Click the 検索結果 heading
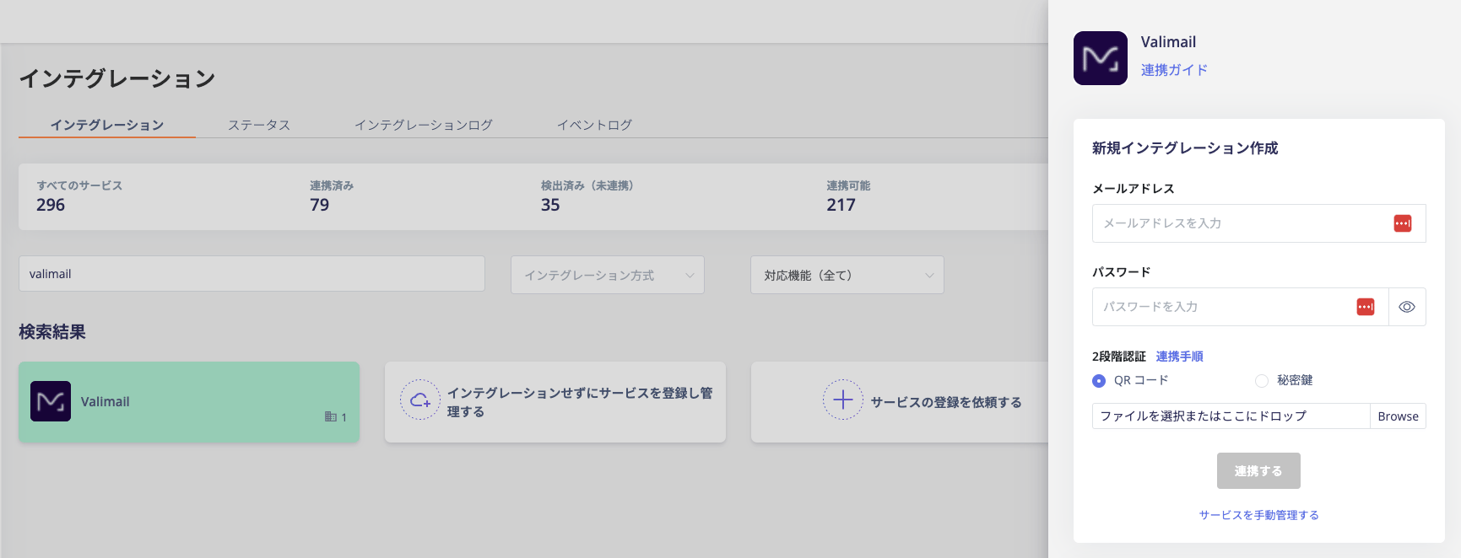 coord(52,332)
